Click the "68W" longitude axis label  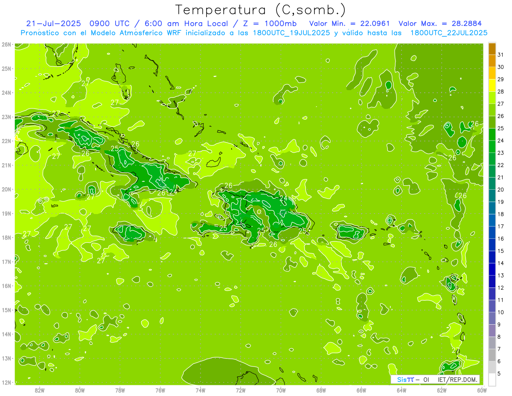321,390
